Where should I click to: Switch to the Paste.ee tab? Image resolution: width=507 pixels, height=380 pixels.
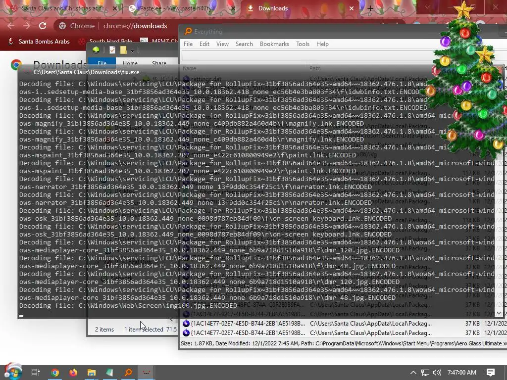(176, 8)
